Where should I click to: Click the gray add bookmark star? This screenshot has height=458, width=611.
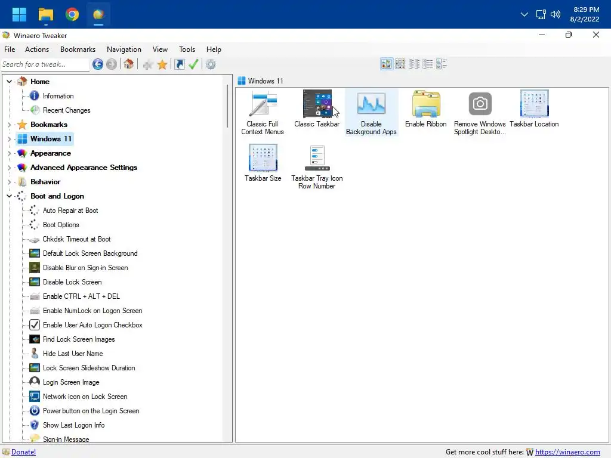tap(148, 64)
